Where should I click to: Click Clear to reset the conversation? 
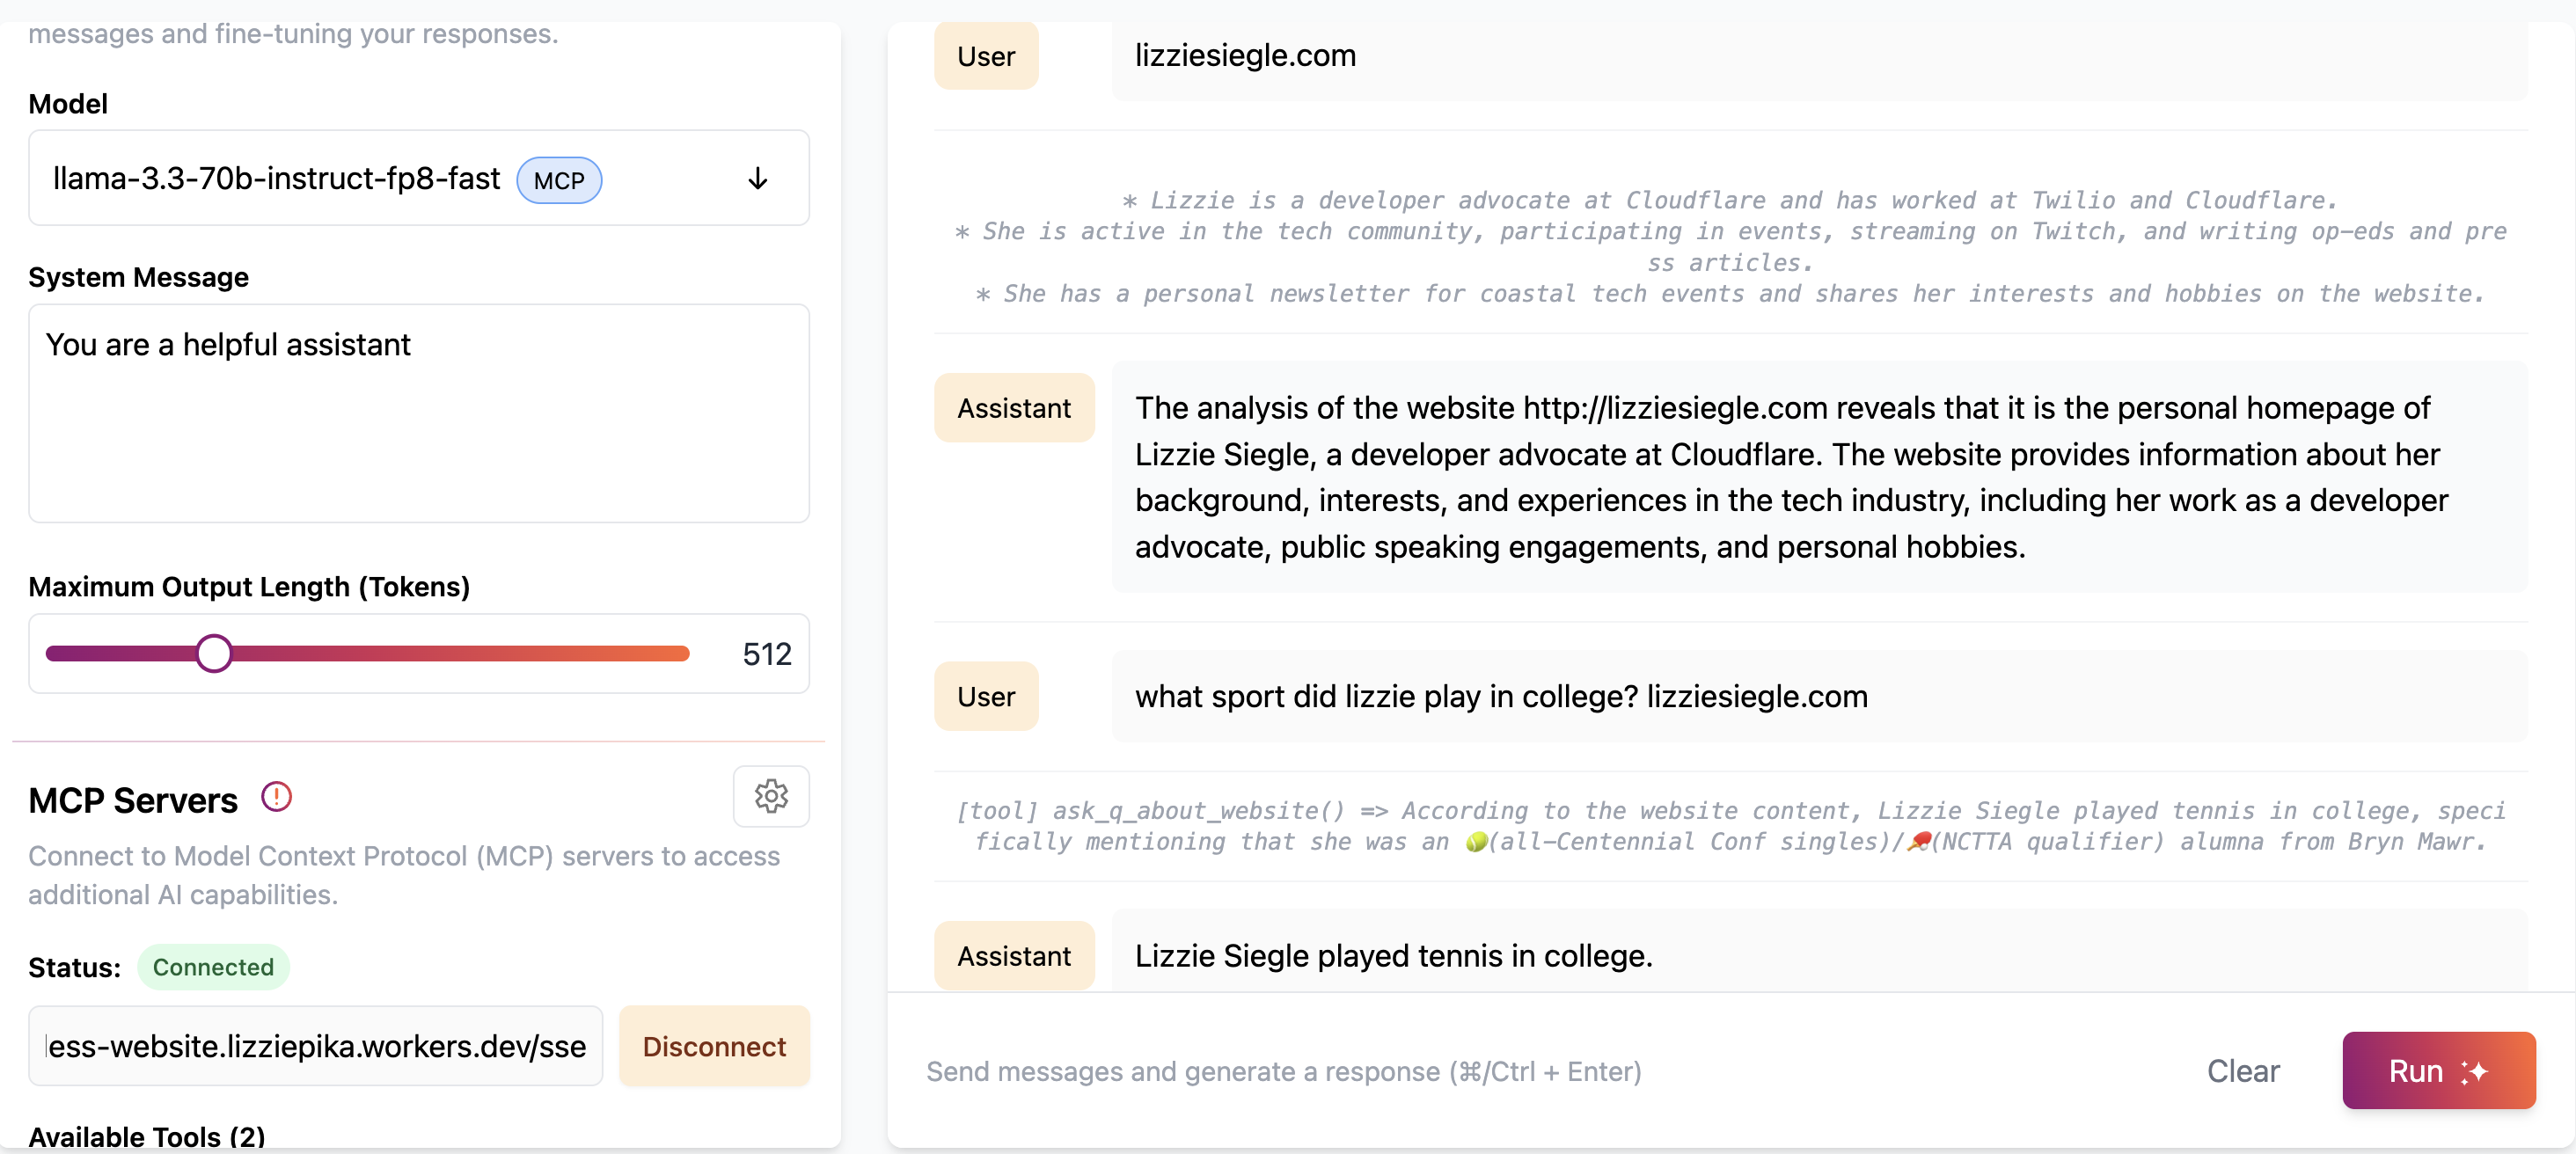point(2243,1071)
